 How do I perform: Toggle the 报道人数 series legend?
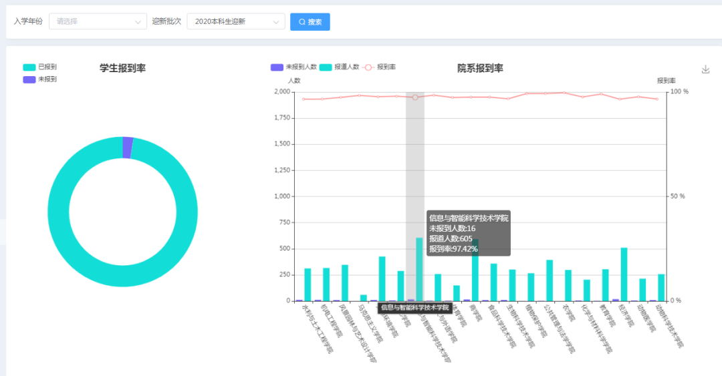[x=340, y=67]
